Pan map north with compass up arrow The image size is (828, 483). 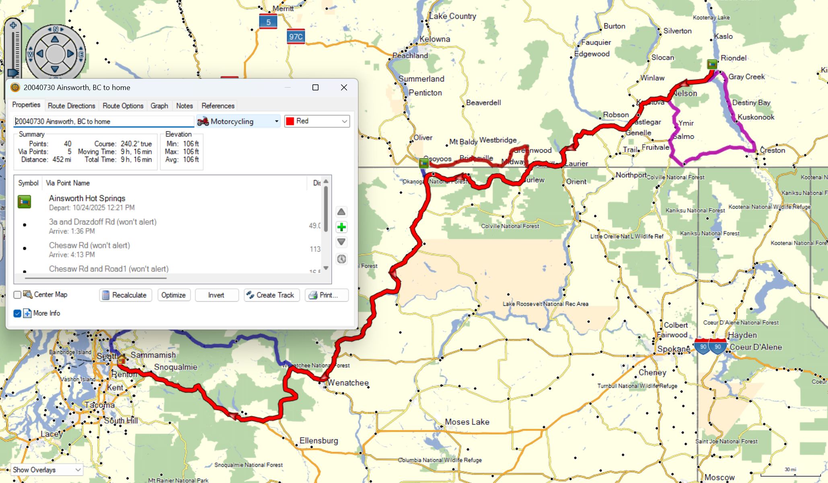pos(55,39)
